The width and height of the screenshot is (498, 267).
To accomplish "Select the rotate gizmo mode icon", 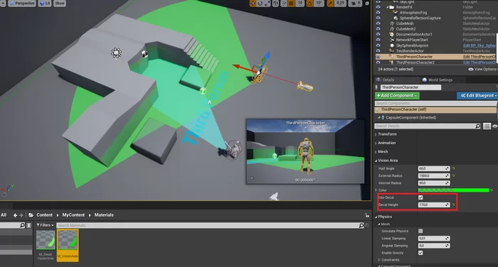I will pyautogui.click(x=260, y=3).
